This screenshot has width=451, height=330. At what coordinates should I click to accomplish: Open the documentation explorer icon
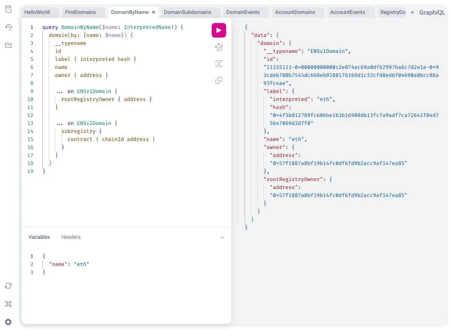pyautogui.click(x=9, y=9)
